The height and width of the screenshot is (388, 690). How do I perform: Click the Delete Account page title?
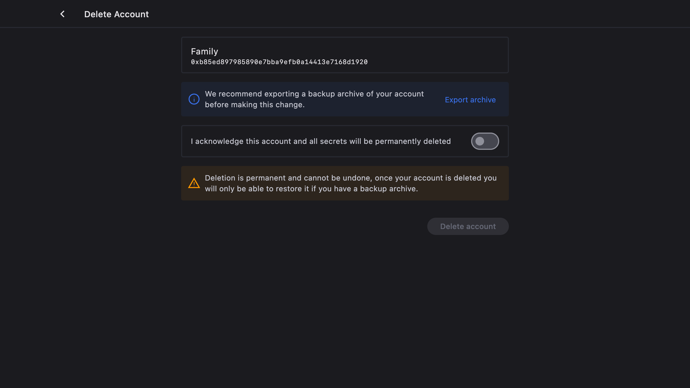pyautogui.click(x=116, y=14)
